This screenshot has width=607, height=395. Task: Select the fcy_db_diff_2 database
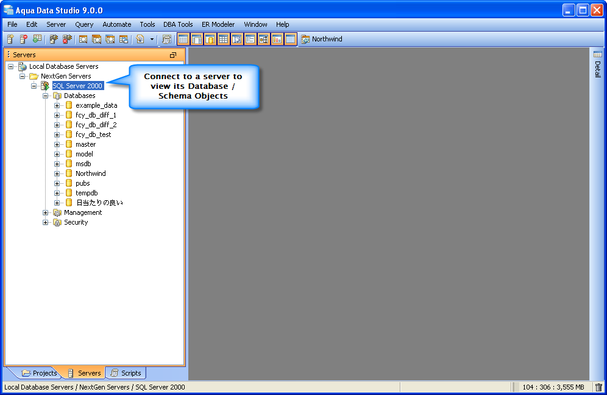click(x=96, y=125)
